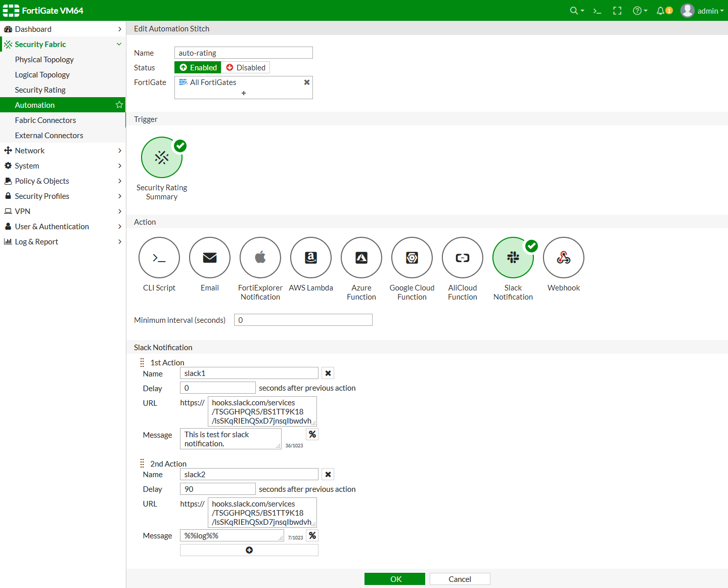Open the search tool in header
This screenshot has height=588, width=728.
click(x=576, y=11)
